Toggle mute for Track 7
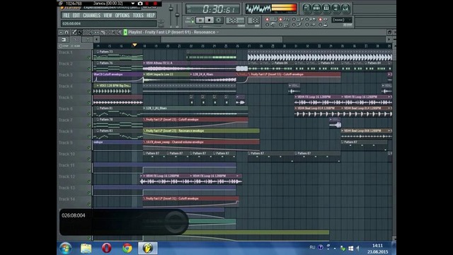 pyautogui.click(x=89, y=125)
